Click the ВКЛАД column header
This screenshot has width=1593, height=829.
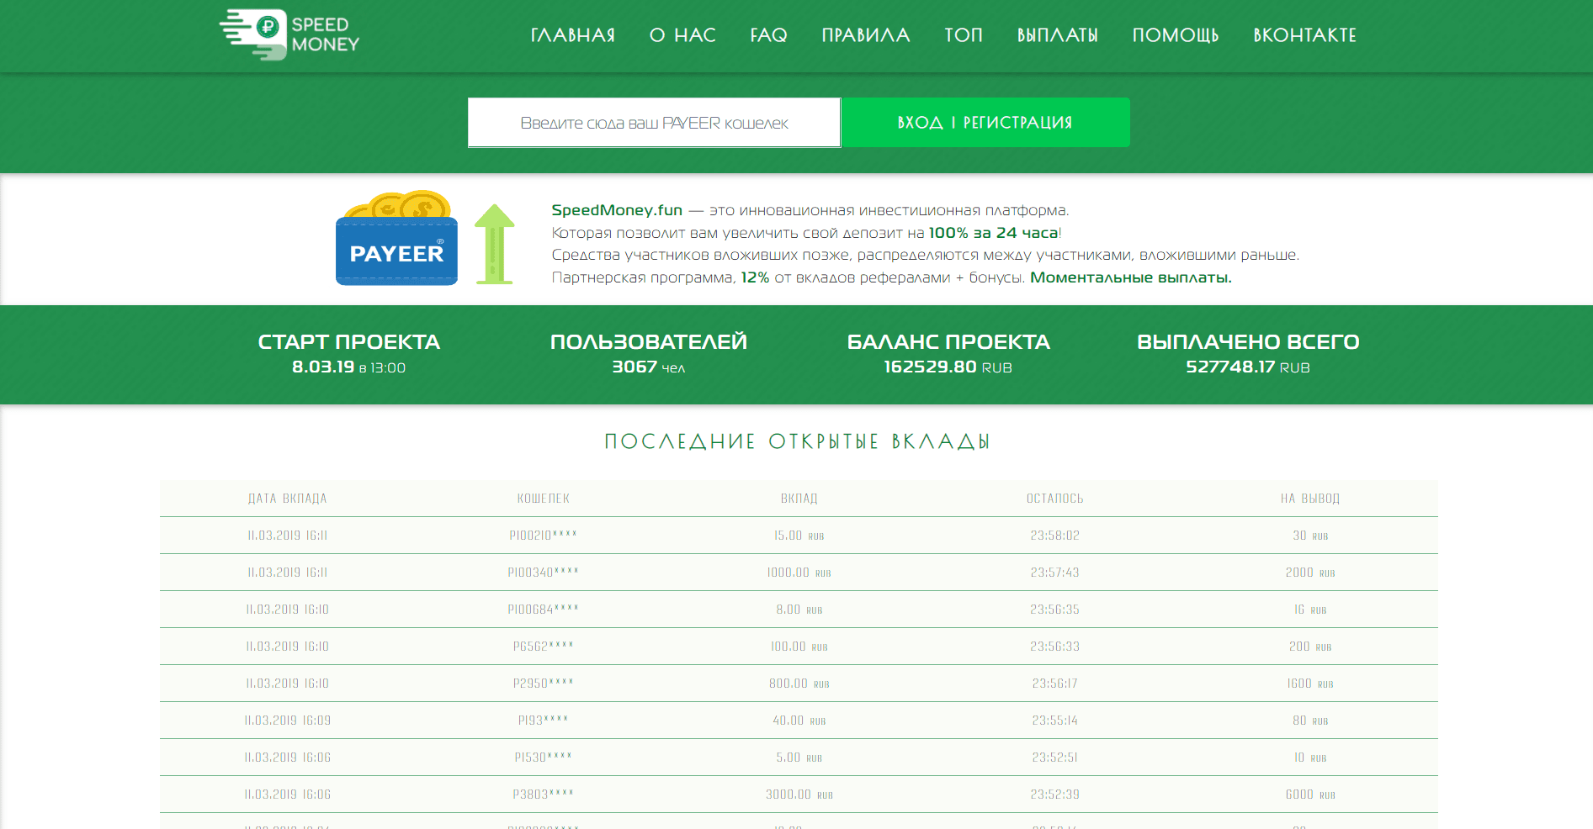pyautogui.click(x=799, y=499)
